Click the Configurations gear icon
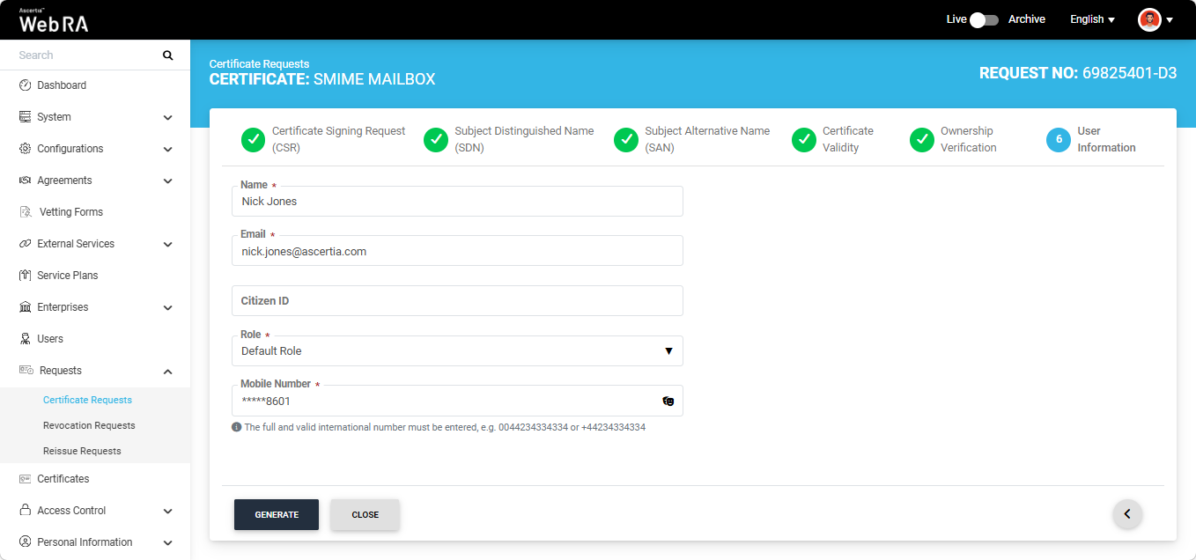 (26, 149)
